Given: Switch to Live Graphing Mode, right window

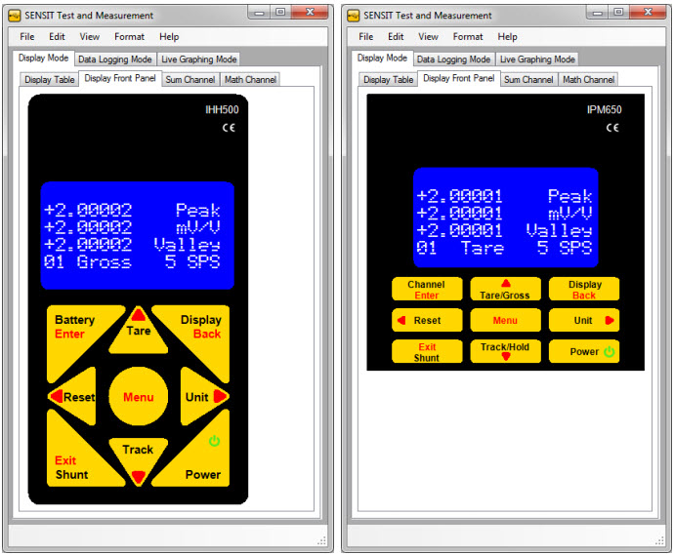Looking at the screenshot, I should coord(537,59).
